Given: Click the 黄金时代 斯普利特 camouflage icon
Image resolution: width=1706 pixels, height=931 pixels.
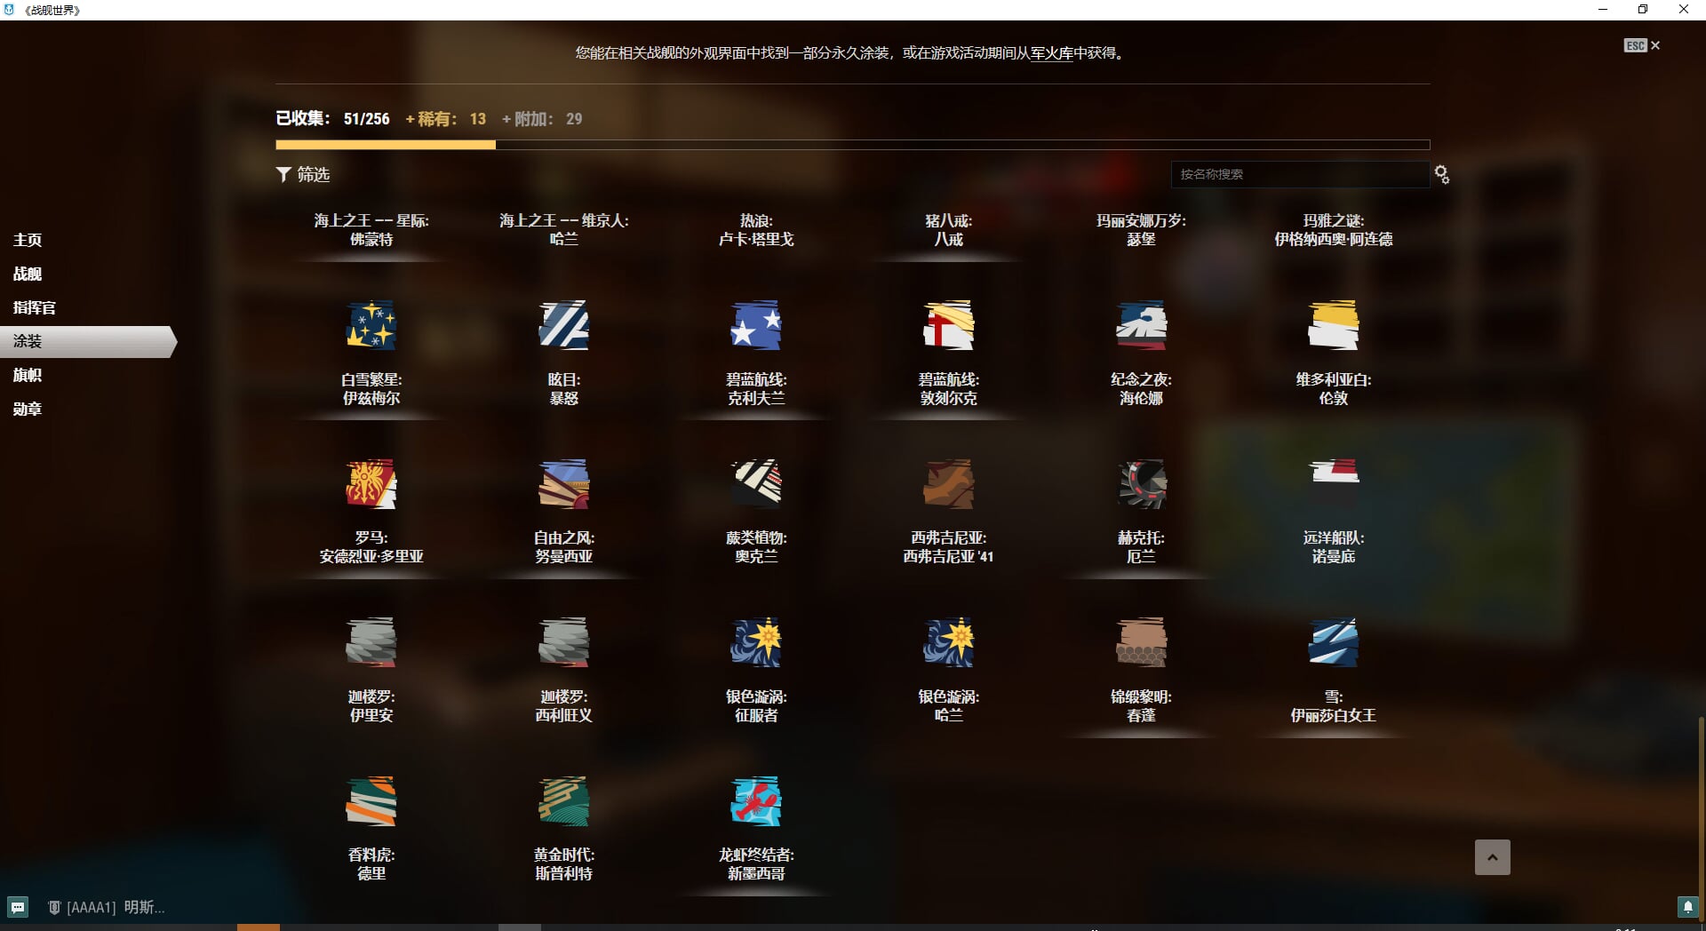Looking at the screenshot, I should [x=563, y=801].
